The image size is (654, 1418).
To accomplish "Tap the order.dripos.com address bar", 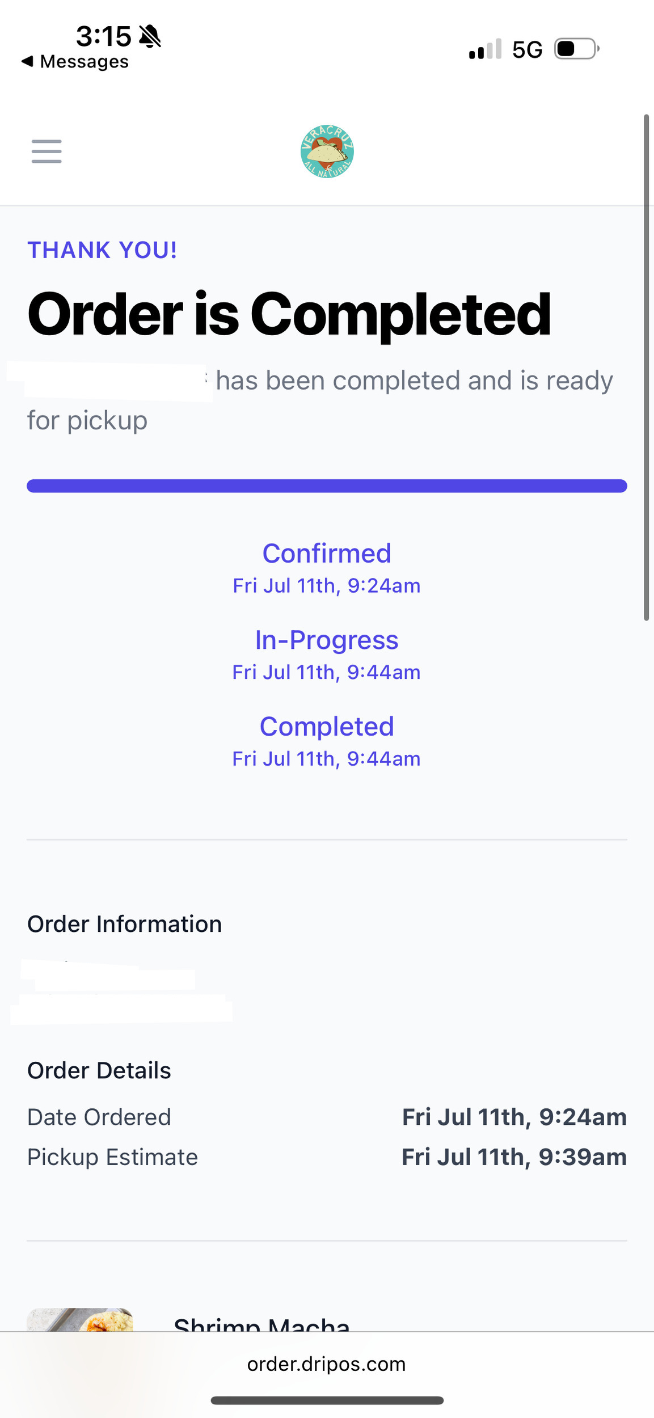I will [327, 1364].
